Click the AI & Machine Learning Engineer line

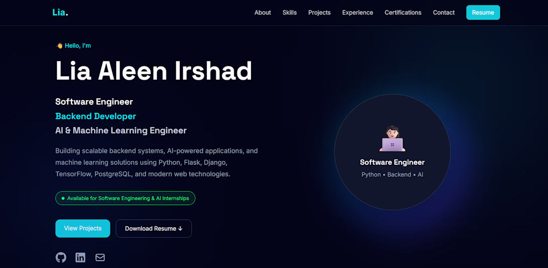coord(121,131)
